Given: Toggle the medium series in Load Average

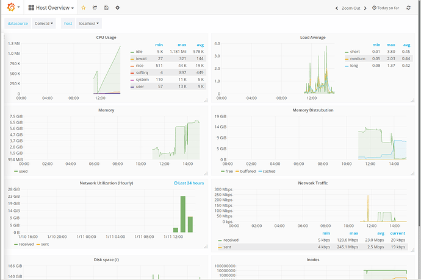Looking at the screenshot, I should click(x=358, y=58).
